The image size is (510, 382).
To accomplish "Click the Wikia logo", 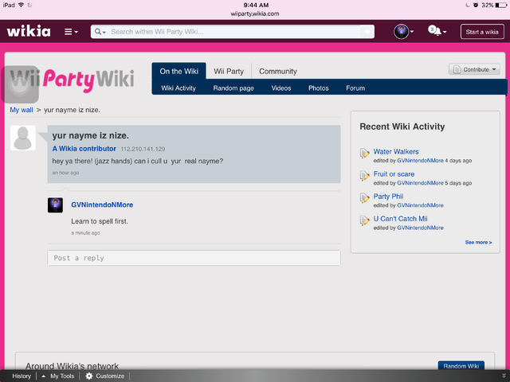I will pyautogui.click(x=29, y=32).
